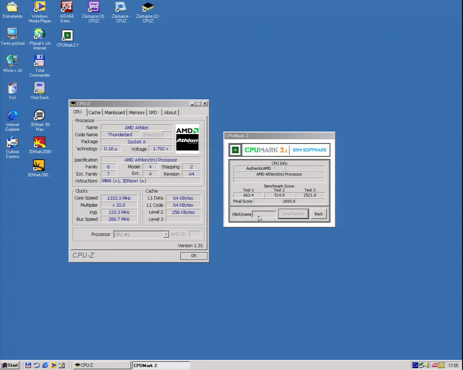Click the AMD Athlon logo in CPU-Z
The image size is (463, 370).
point(187,139)
